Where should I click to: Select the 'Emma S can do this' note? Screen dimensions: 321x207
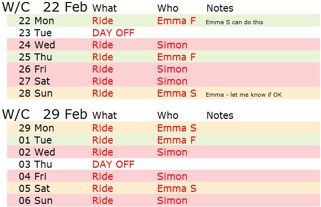pos(234,22)
